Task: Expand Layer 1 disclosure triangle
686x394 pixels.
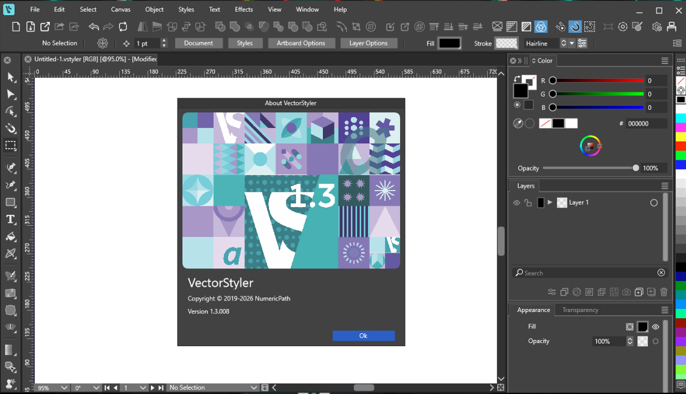Action: coord(550,202)
